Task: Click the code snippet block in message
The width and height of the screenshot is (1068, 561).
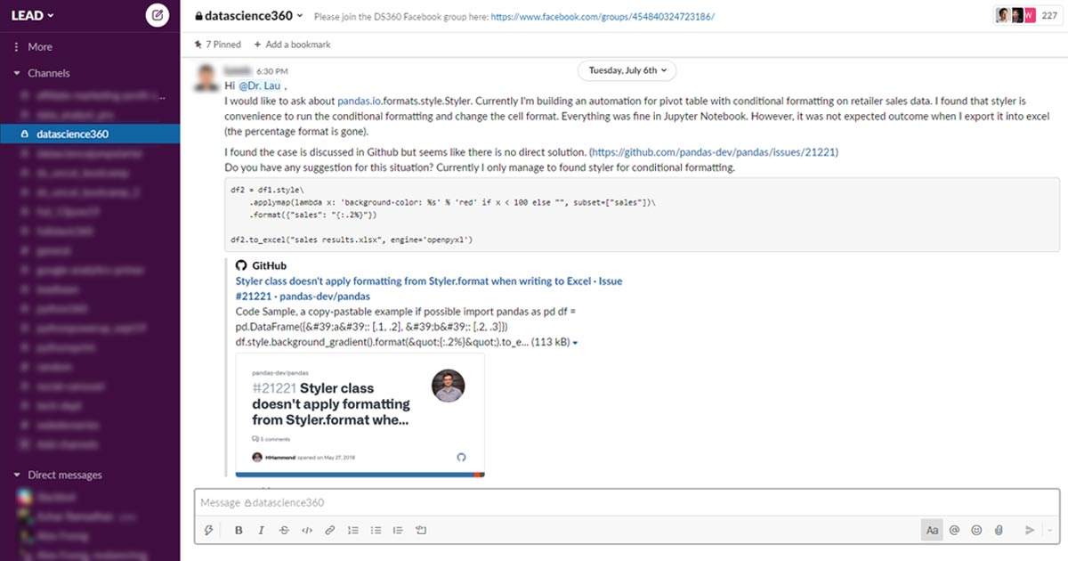Action: (x=642, y=215)
